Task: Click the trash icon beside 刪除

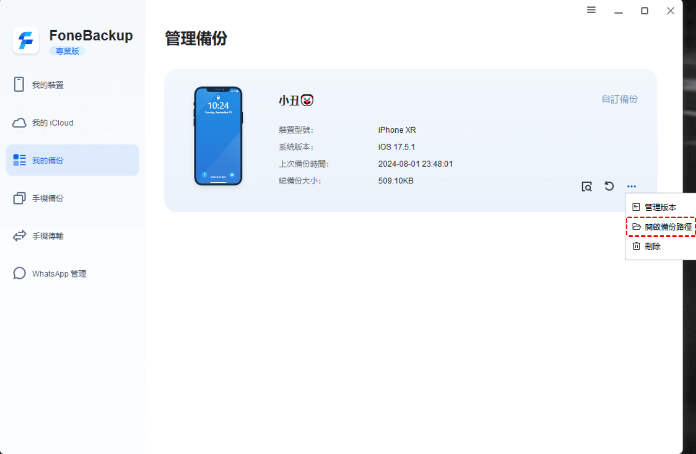Action: tap(636, 246)
